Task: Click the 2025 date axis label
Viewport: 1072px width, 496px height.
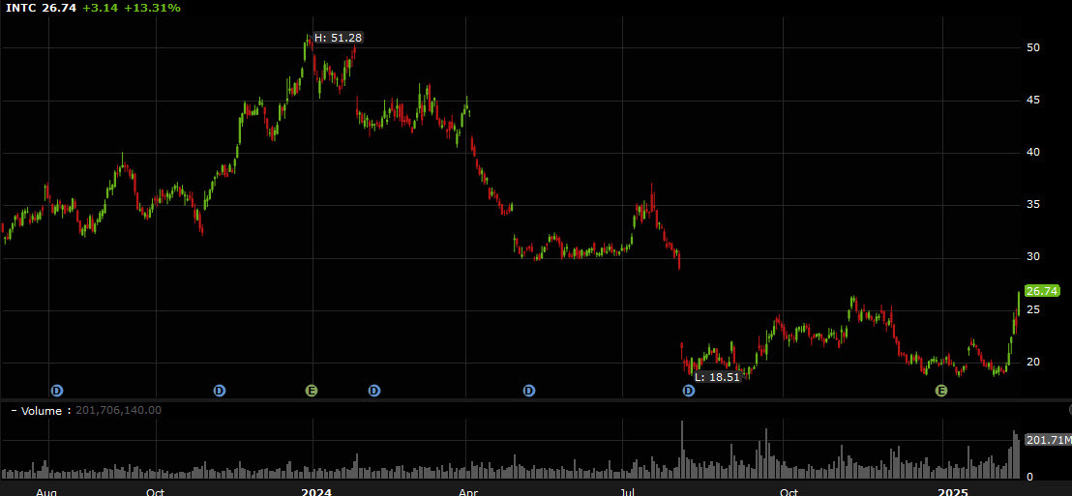Action: click(953, 492)
